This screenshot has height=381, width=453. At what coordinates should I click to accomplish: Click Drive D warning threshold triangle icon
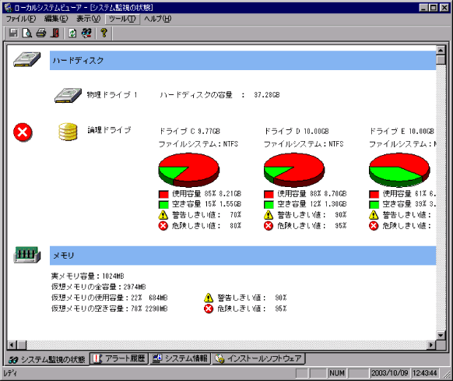pyautogui.click(x=269, y=215)
